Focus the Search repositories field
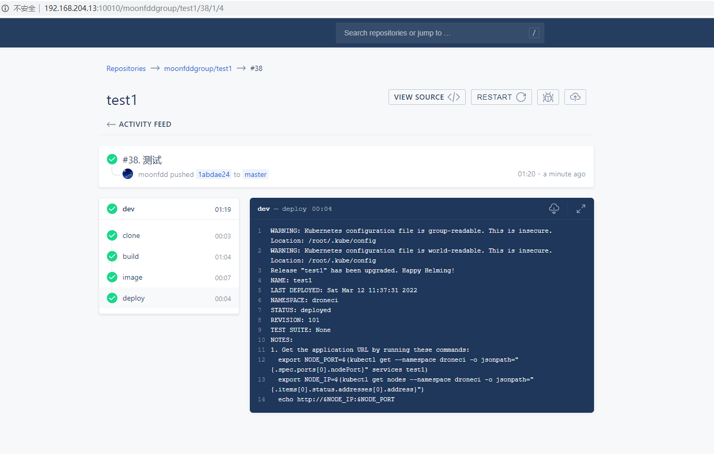The width and height of the screenshot is (714, 454). pyautogui.click(x=440, y=33)
